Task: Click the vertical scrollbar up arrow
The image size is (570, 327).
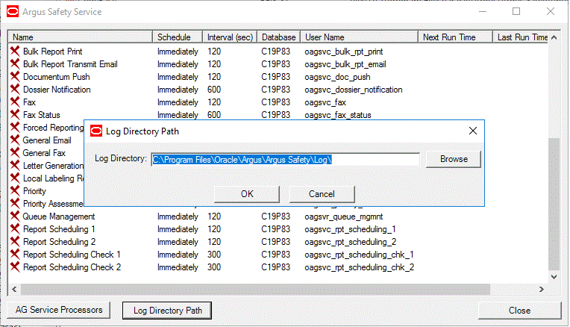Action: click(x=554, y=37)
